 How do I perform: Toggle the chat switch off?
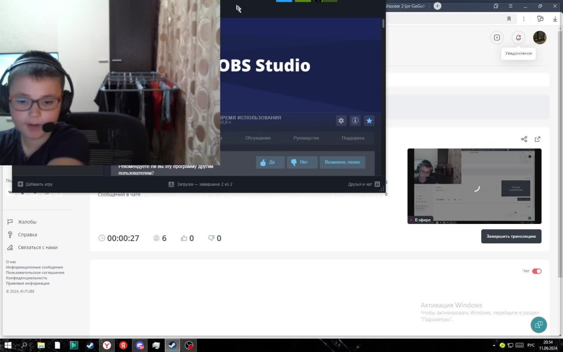(x=537, y=271)
